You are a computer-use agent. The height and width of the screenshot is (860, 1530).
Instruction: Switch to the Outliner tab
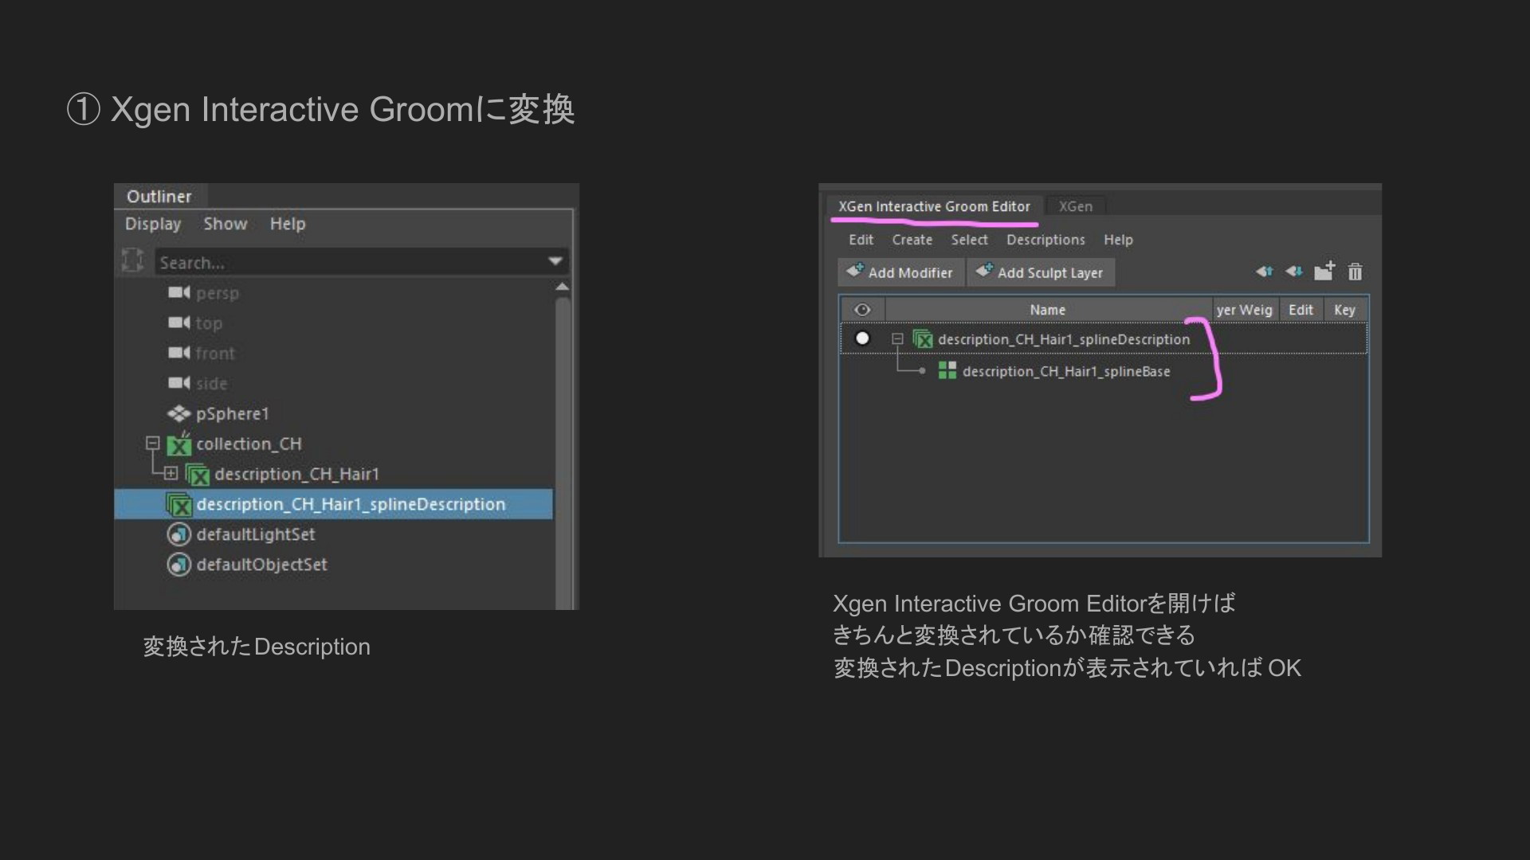159,197
